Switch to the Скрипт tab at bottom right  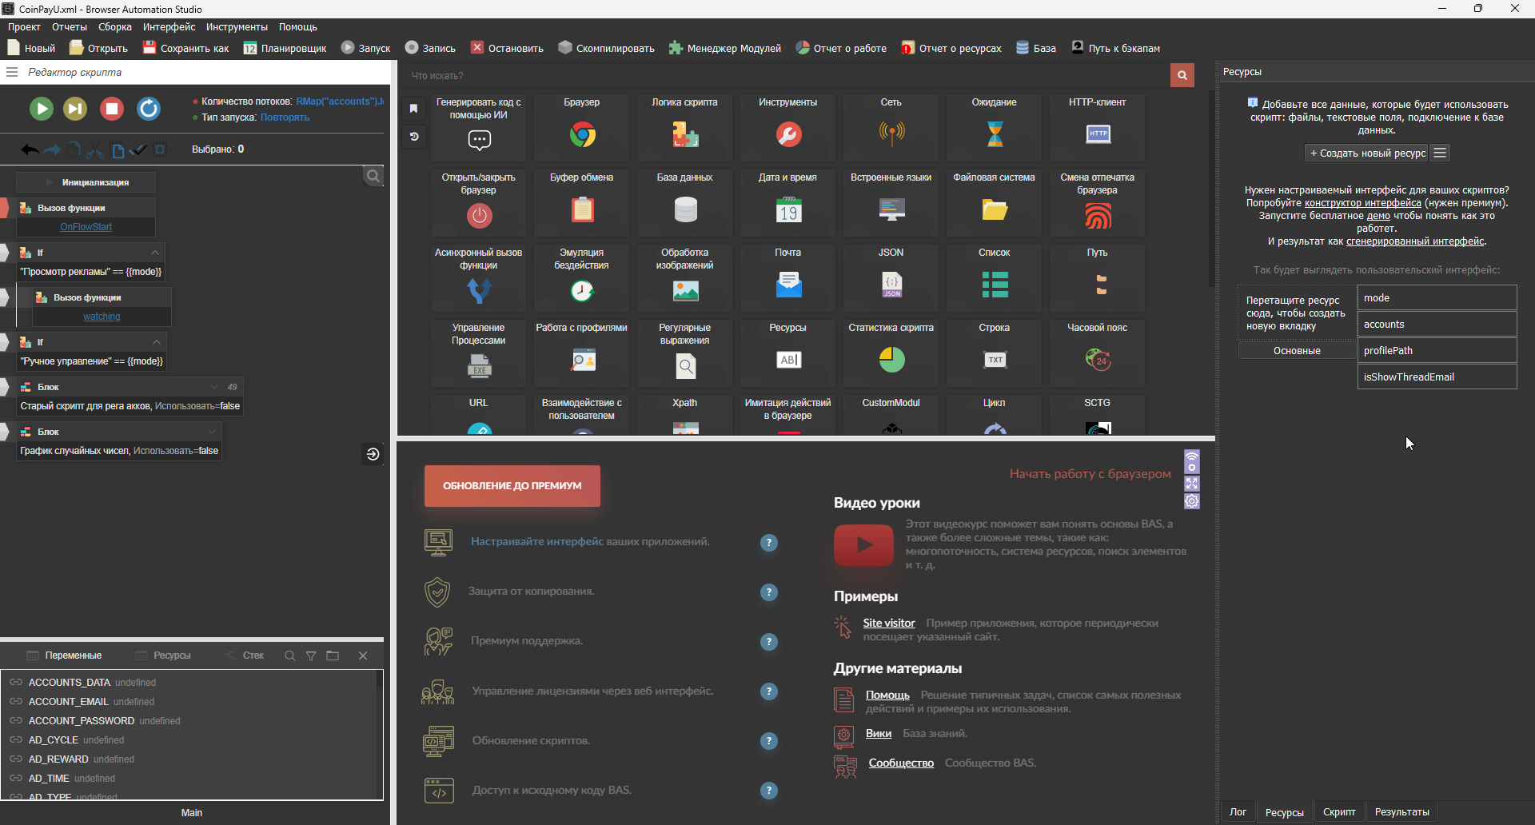coord(1338,811)
